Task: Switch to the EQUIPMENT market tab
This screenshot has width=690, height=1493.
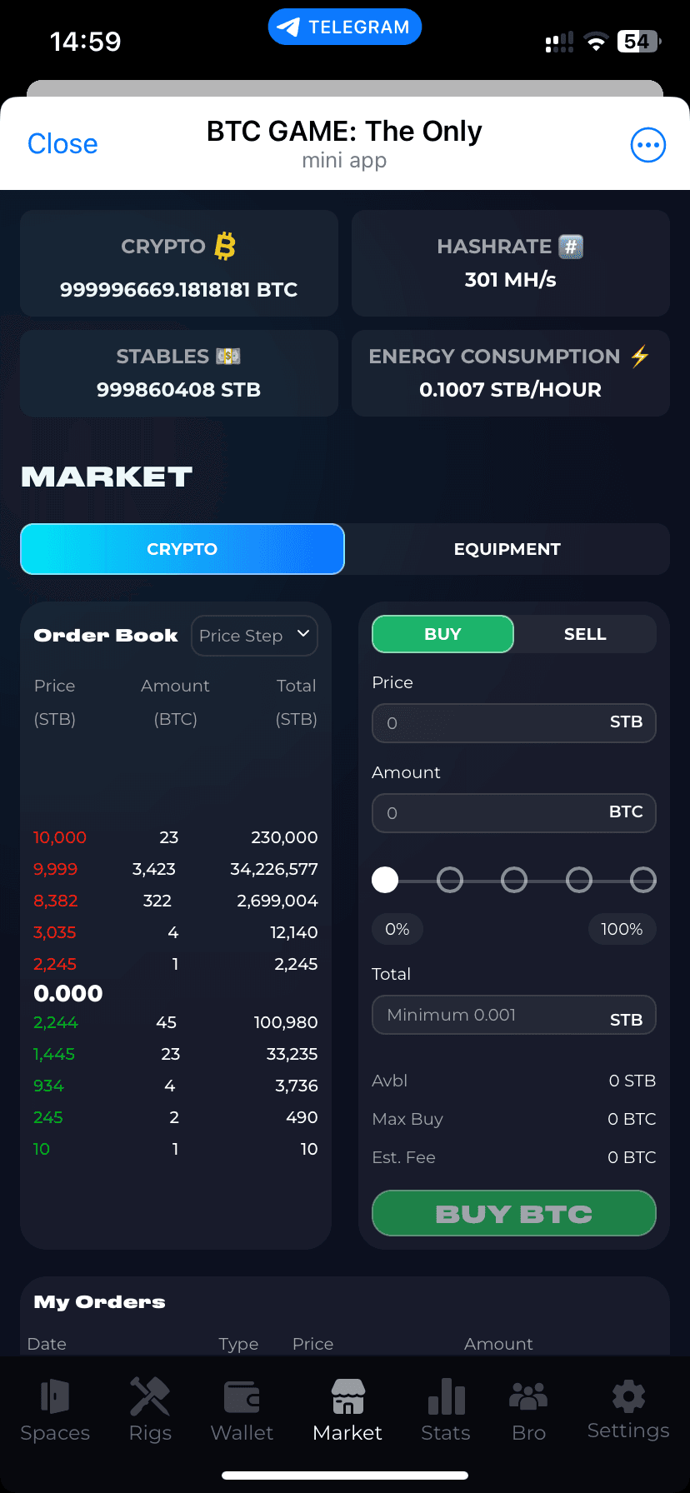Action: 507,549
